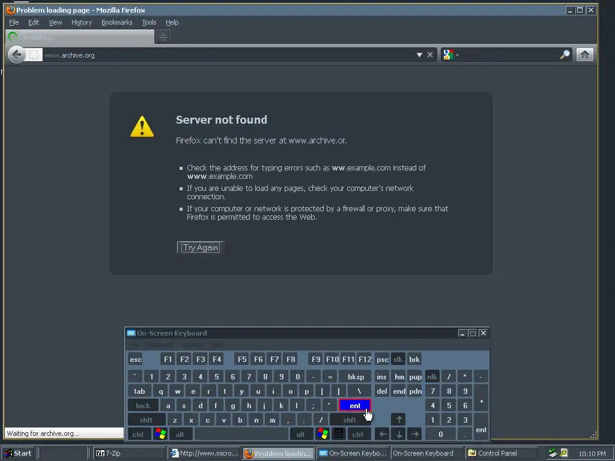Click the psc print screen key
Image resolution: width=615 pixels, height=461 pixels.
click(x=382, y=359)
